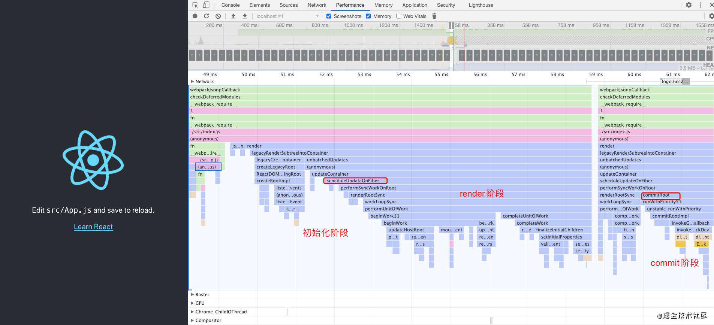Select the setInitialProperties flame bar
Image resolution: width=714 pixels, height=325 pixels.
tap(565, 237)
